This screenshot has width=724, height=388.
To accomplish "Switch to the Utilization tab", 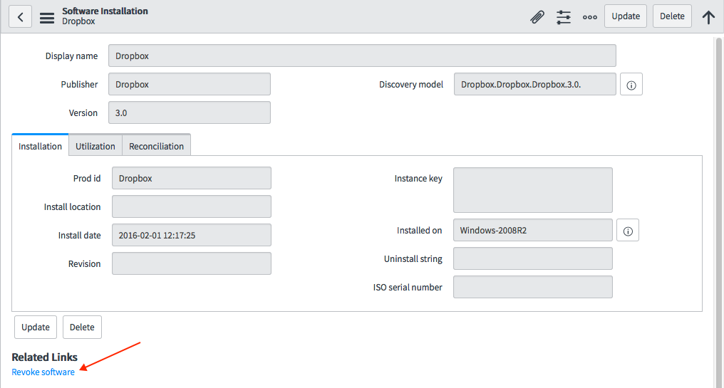I will [x=95, y=146].
